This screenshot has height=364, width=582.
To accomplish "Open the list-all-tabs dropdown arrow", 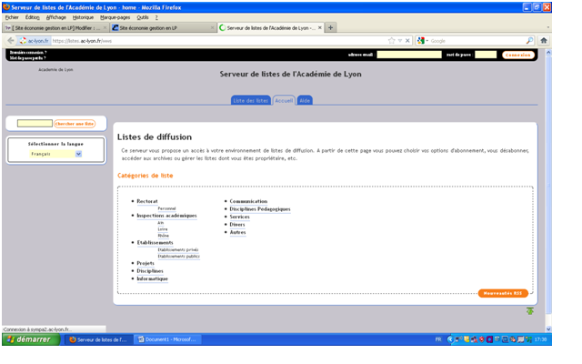I will 547,27.
